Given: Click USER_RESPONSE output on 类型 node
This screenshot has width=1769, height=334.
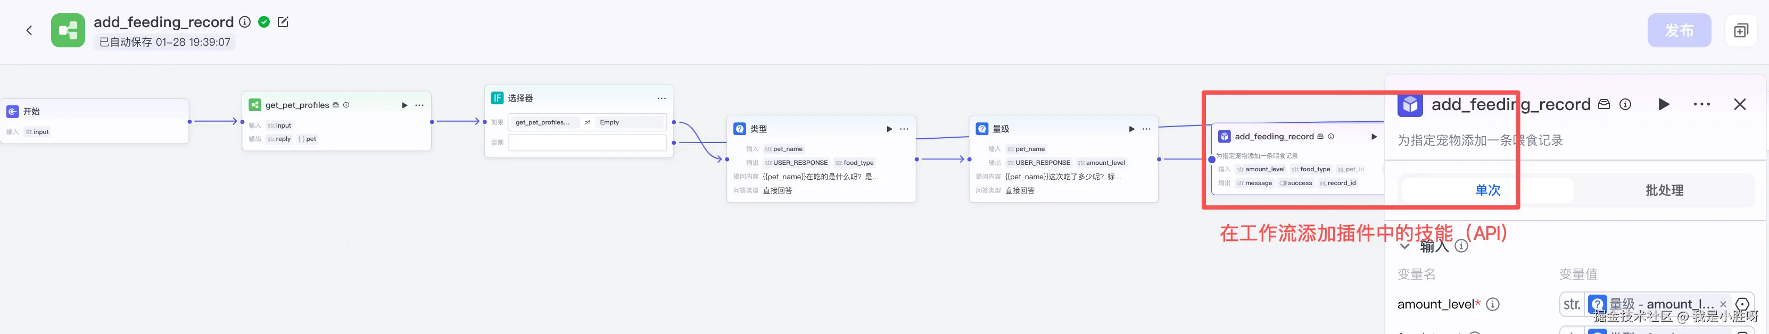Looking at the screenshot, I should pyautogui.click(x=796, y=163).
